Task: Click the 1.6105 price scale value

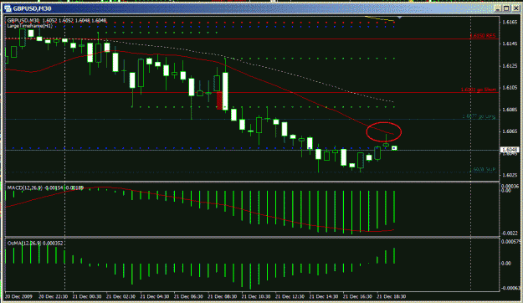Action: point(510,88)
